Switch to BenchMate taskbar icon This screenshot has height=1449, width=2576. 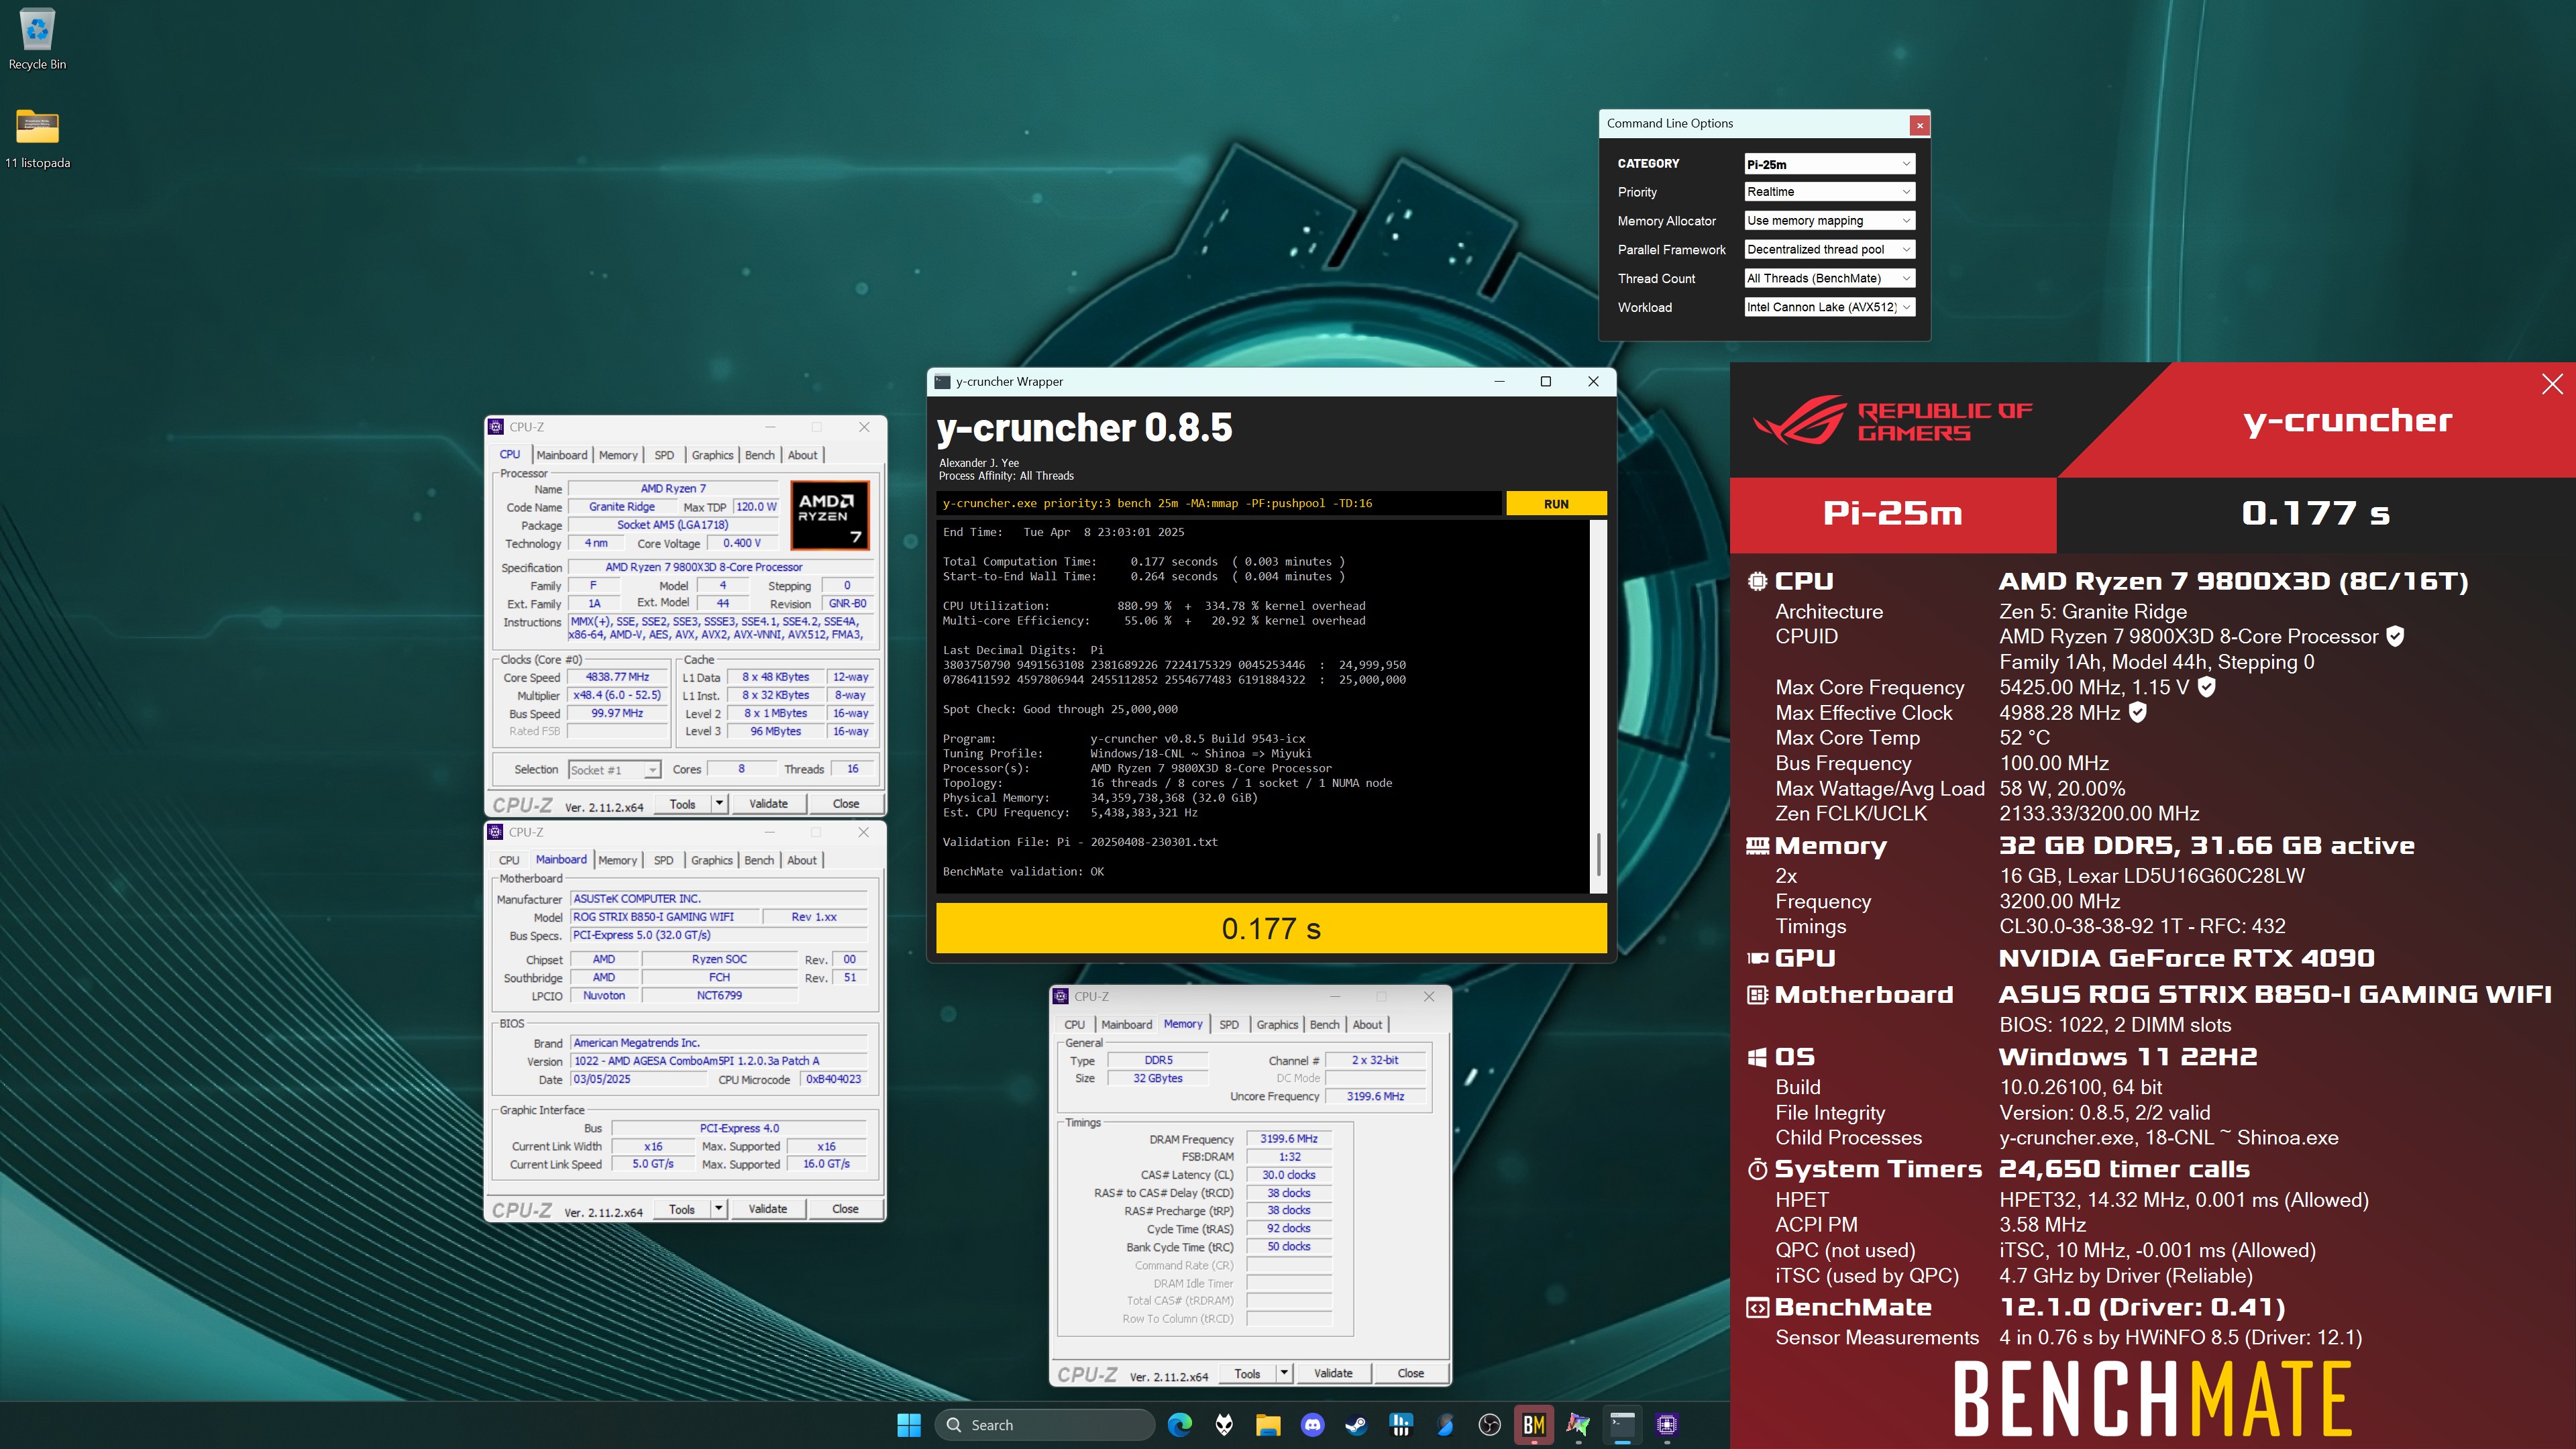pyautogui.click(x=1534, y=1425)
